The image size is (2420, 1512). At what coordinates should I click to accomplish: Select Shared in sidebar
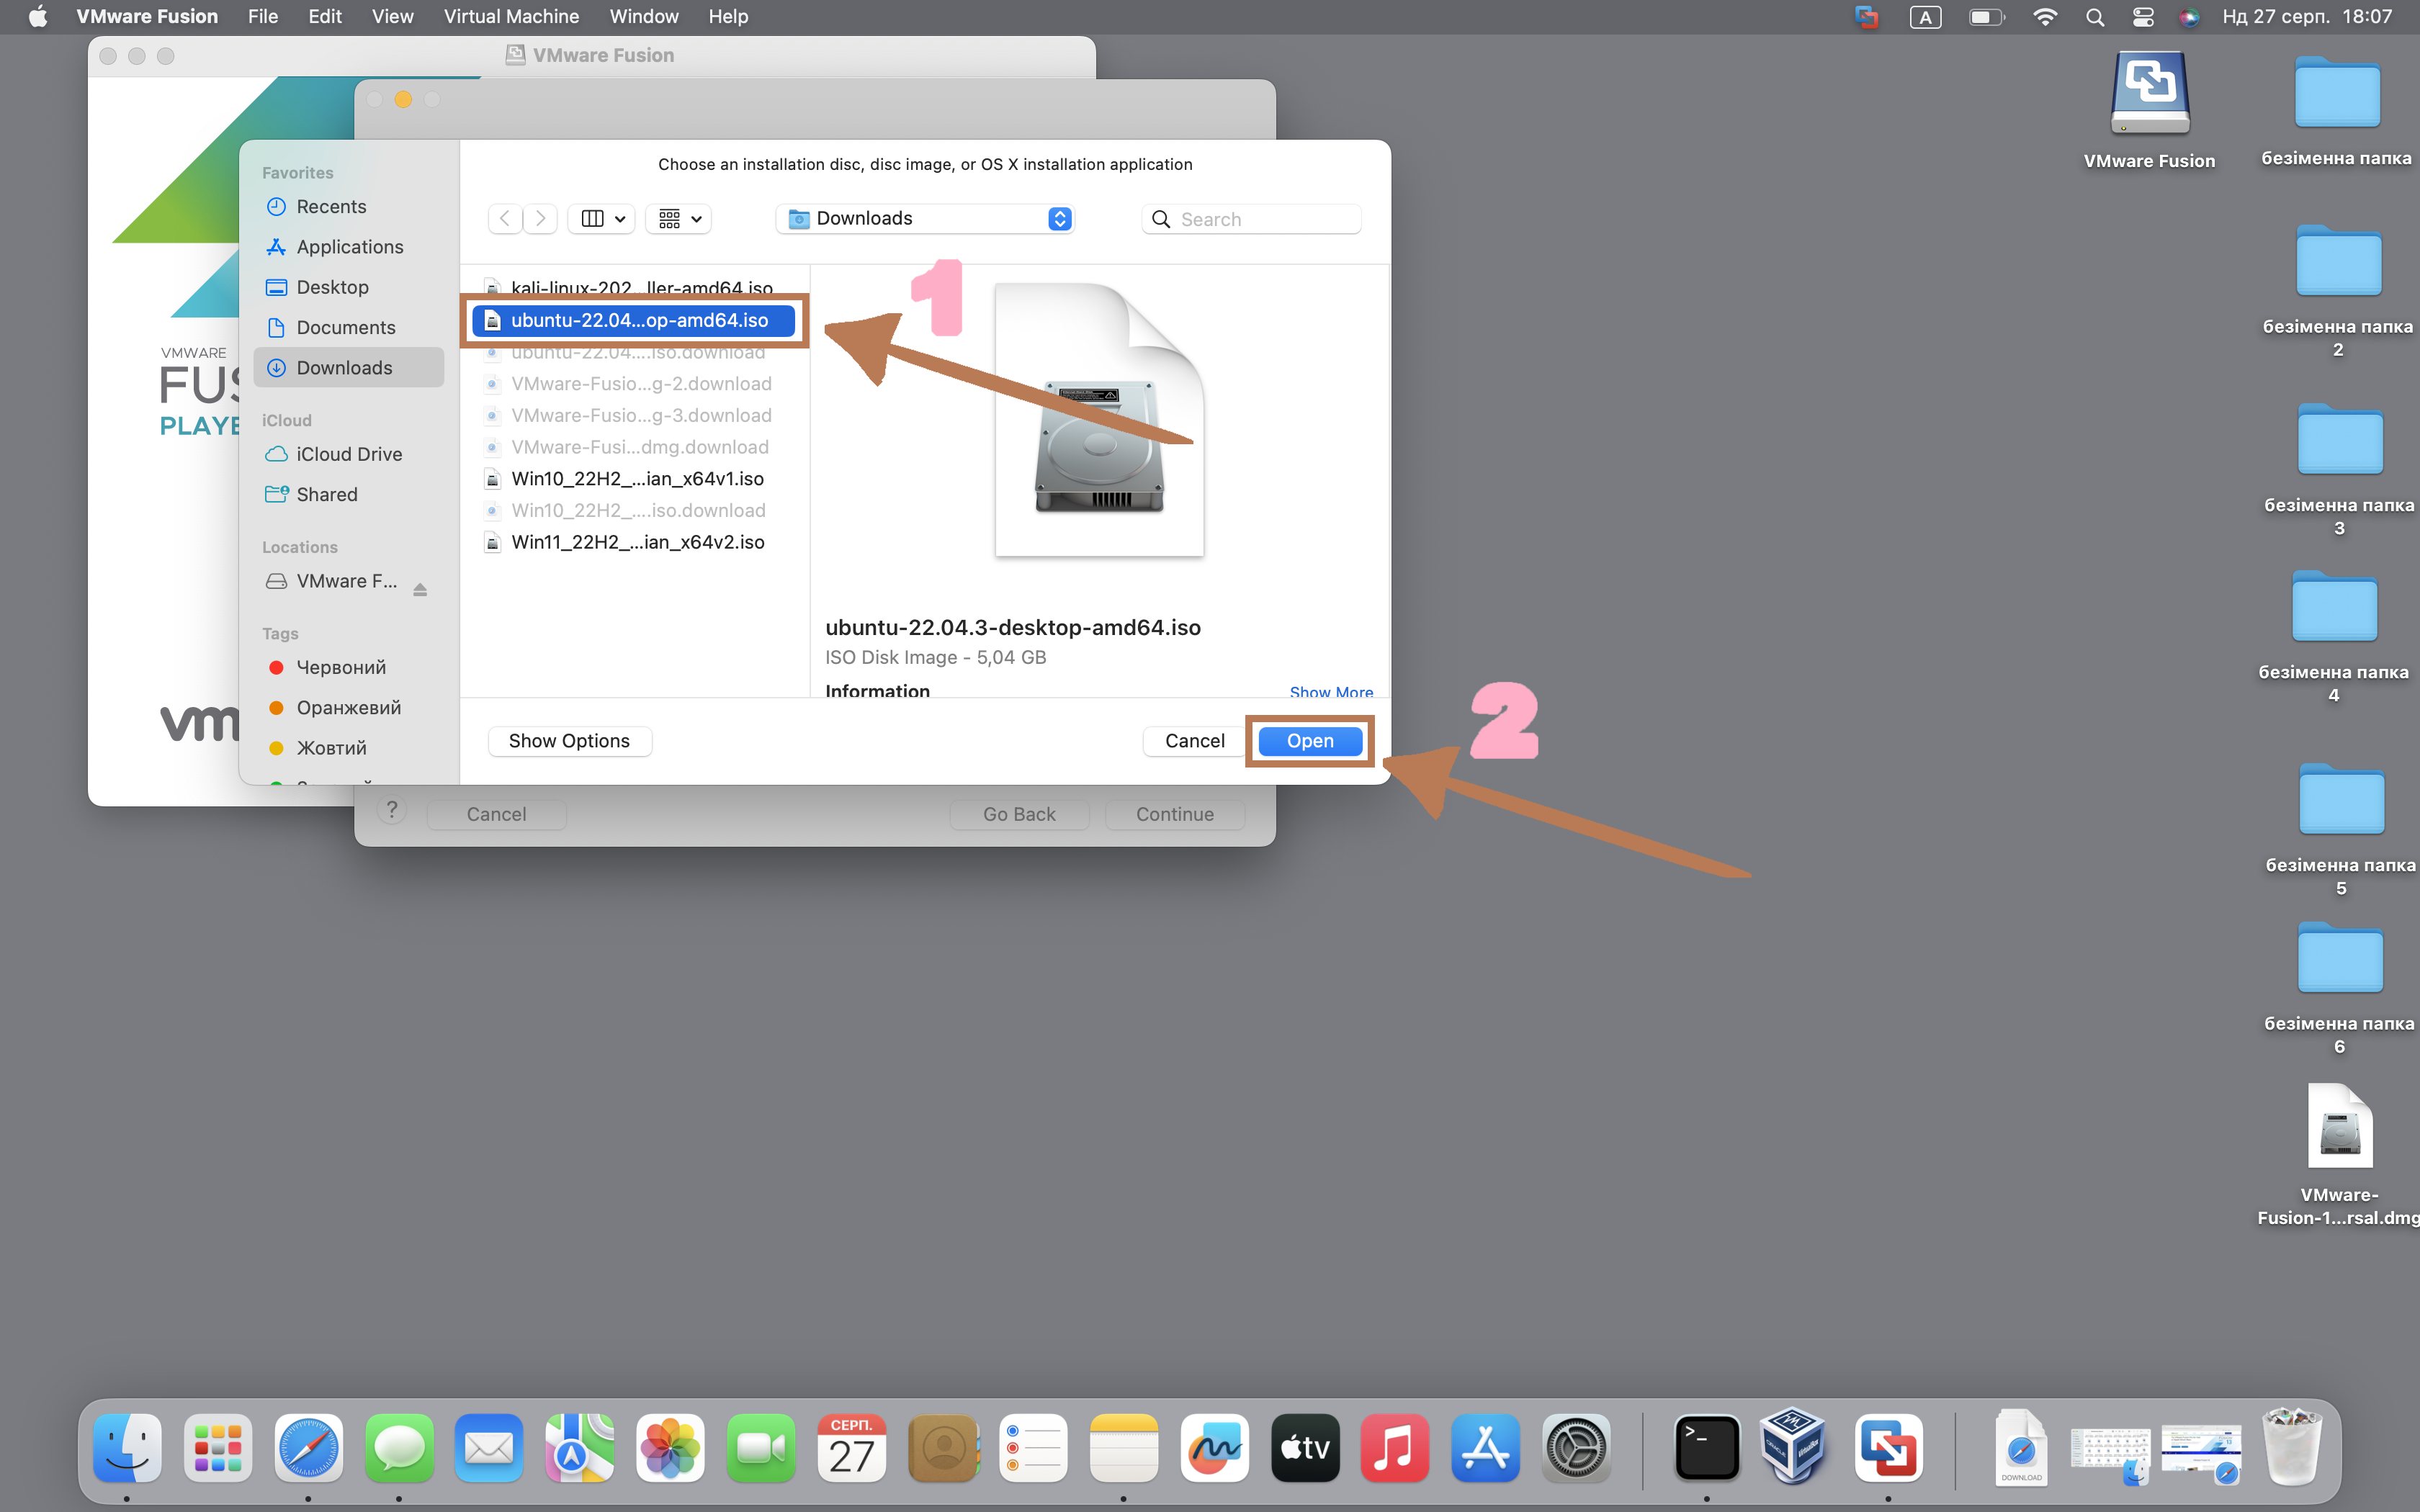click(348, 494)
